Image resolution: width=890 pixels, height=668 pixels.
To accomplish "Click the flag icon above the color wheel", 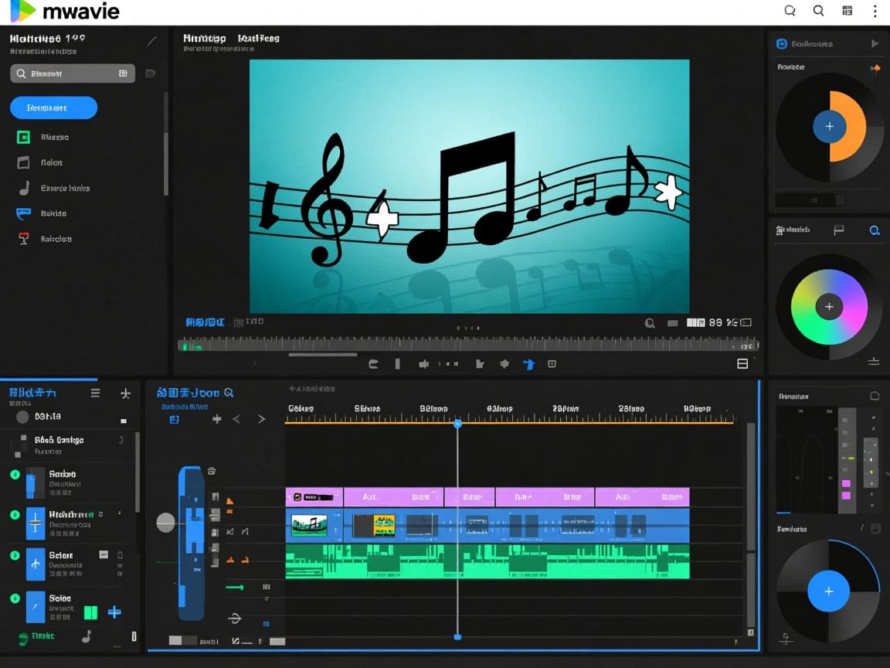I will coord(838,230).
